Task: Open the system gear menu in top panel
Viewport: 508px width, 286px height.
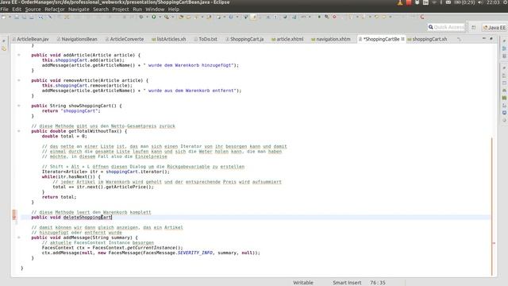Action: tap(505, 2)
